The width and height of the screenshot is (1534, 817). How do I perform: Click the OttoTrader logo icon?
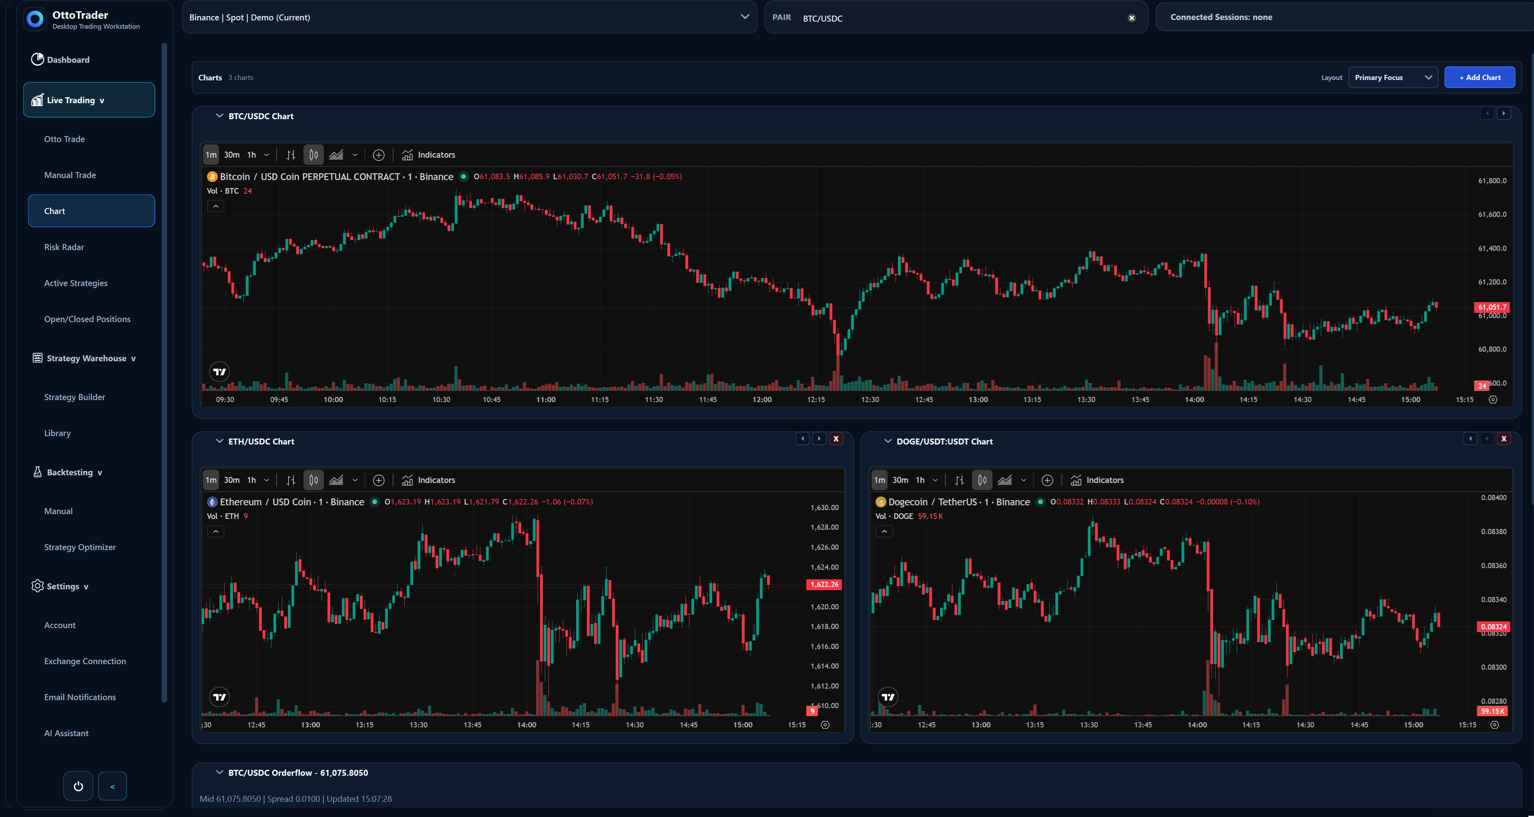36,19
